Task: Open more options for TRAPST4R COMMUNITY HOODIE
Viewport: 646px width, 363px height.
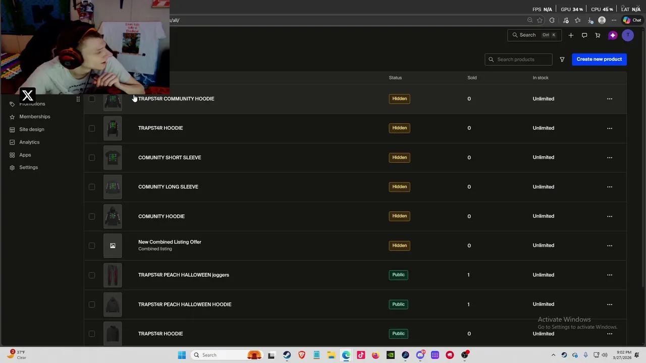Action: tap(610, 99)
